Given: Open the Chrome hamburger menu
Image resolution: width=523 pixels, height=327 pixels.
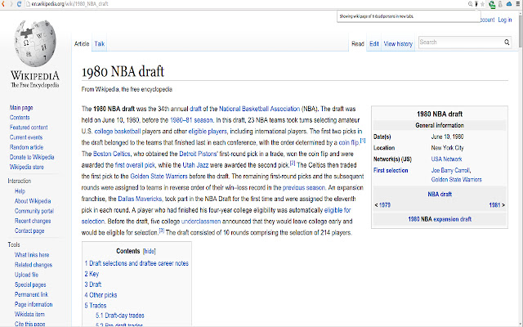Looking at the screenshot, I should coord(518,4).
